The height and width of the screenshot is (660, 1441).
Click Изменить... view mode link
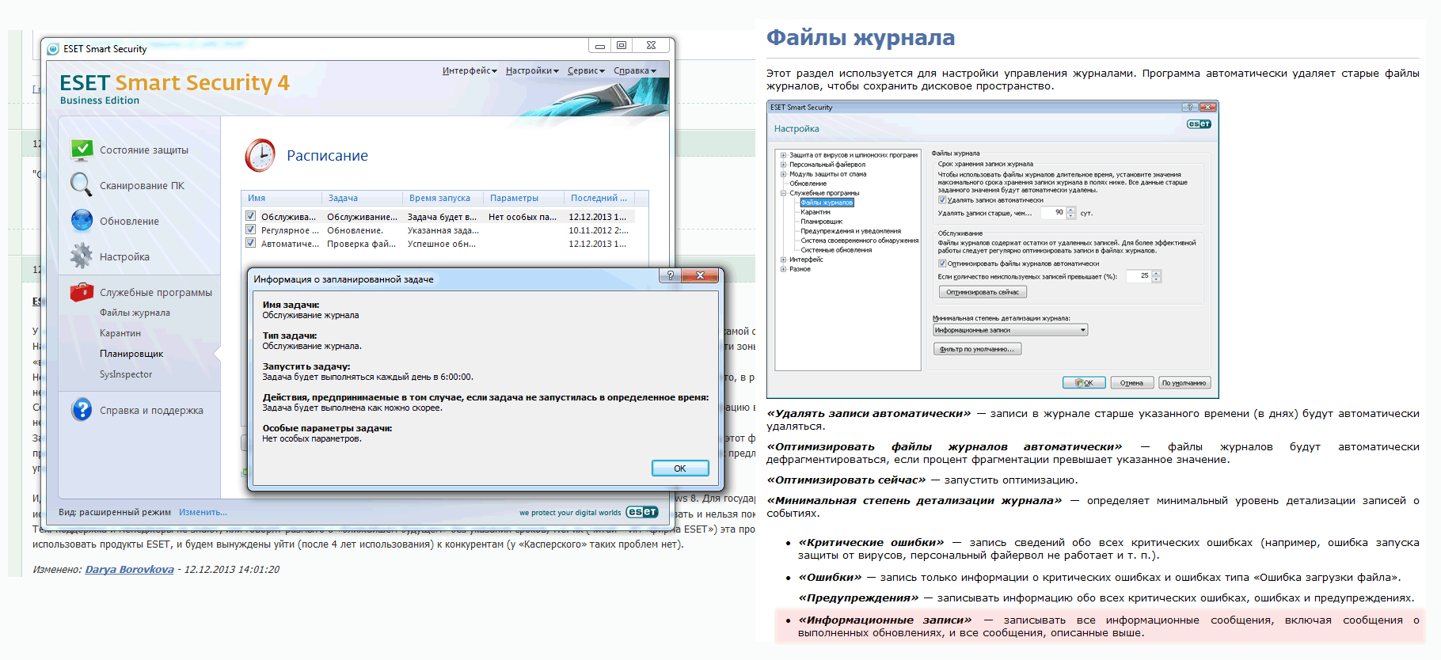(203, 512)
